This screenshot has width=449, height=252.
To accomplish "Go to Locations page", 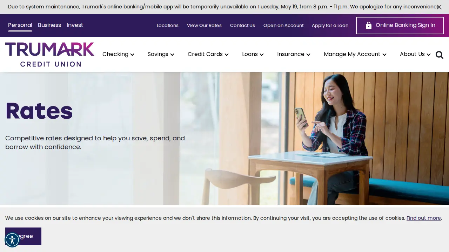I will click(168, 26).
